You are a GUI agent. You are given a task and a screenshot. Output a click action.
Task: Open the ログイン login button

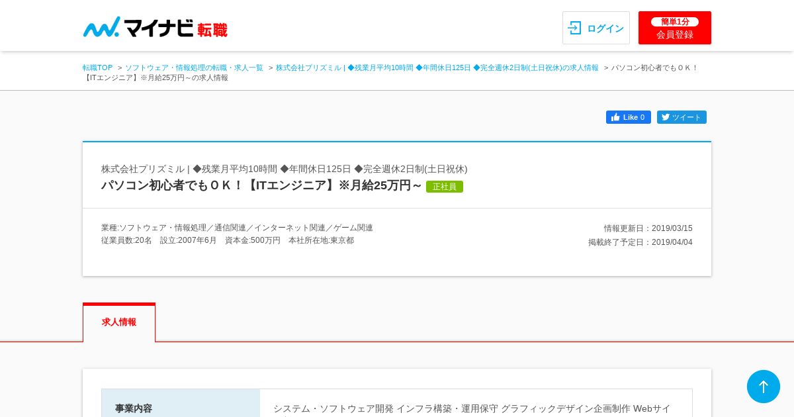[596, 28]
